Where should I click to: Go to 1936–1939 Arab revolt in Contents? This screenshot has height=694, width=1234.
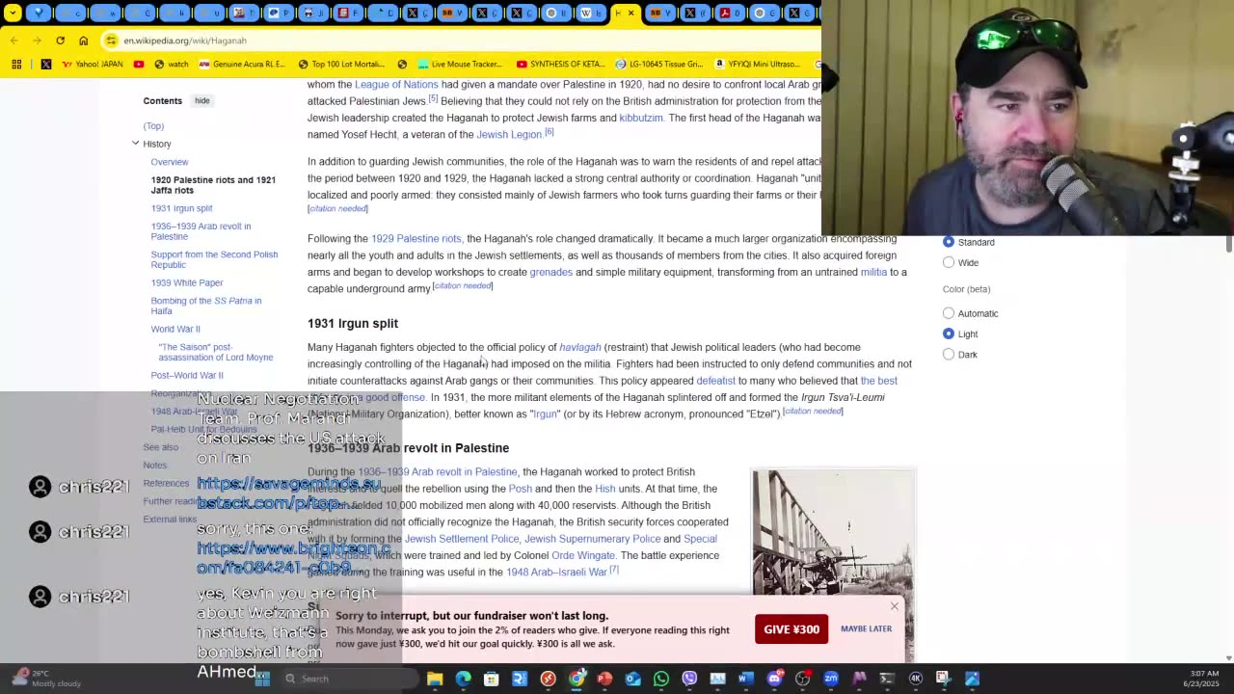[x=201, y=231]
